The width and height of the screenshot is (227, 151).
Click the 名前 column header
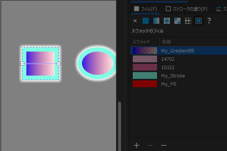[x=166, y=42]
